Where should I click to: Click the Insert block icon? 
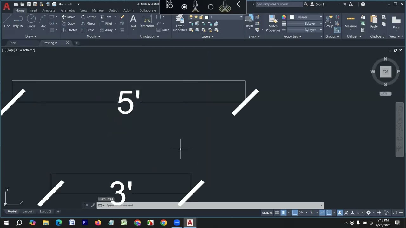tap(249, 21)
